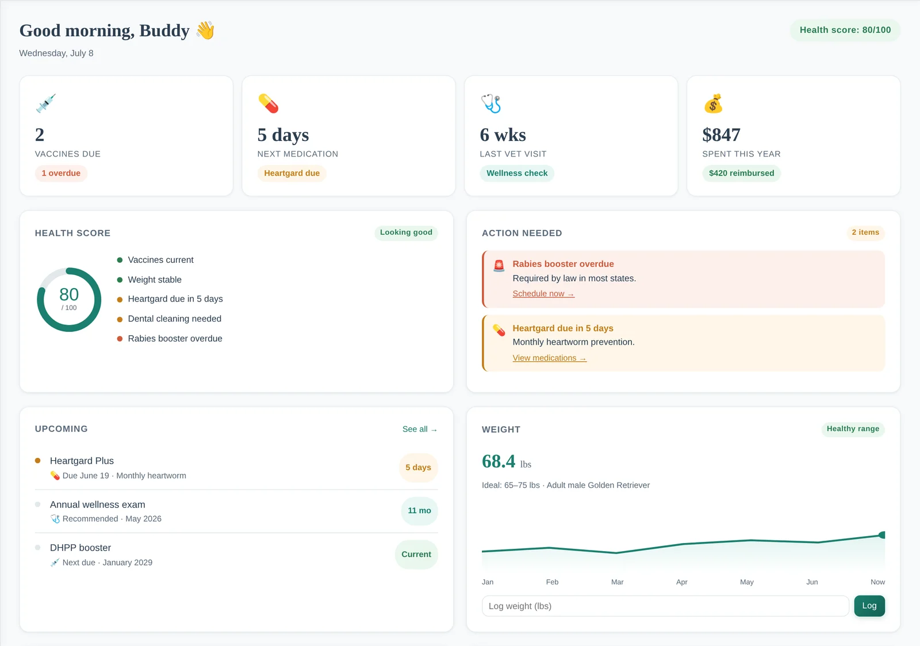Click the 80/100 health score ring

(69, 300)
